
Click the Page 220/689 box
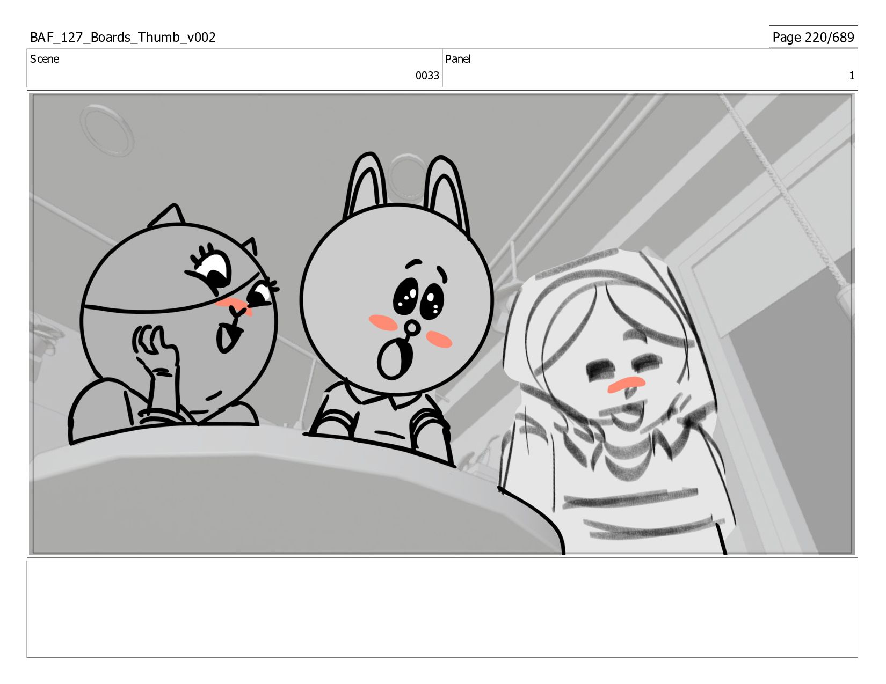813,37
